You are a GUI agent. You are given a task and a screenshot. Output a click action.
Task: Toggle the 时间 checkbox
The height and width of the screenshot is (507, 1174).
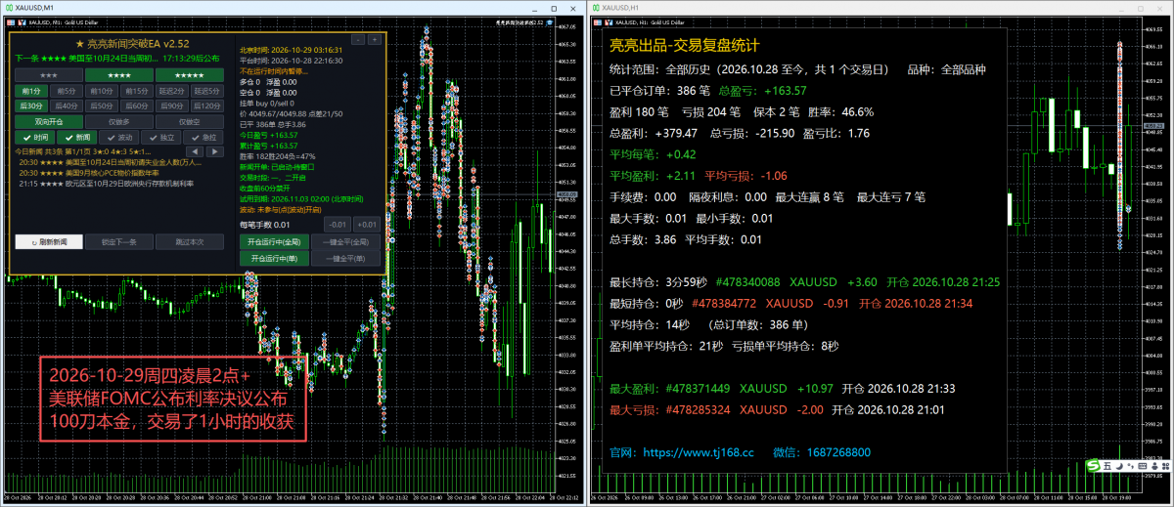[x=35, y=137]
